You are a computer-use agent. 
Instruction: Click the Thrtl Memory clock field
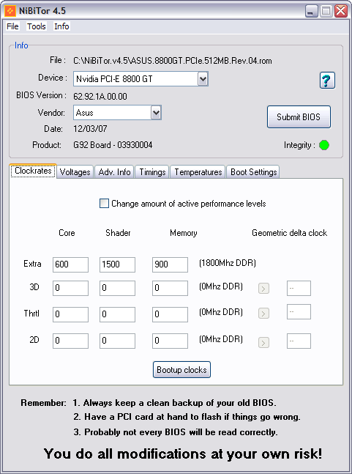(x=170, y=314)
